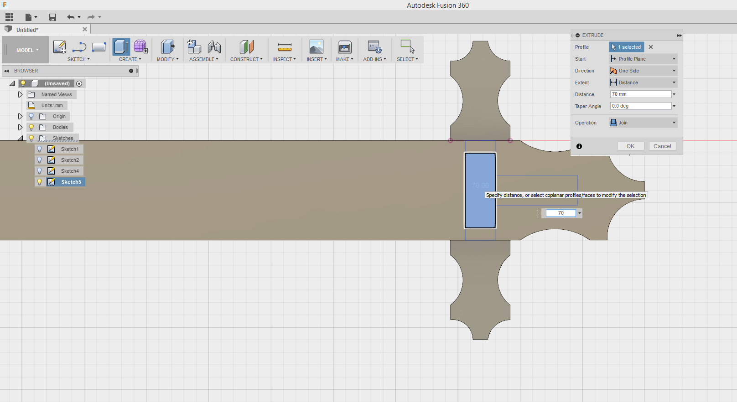Screen dimensions: 737x402
Task: Open the CREATE menu
Action: pos(130,59)
